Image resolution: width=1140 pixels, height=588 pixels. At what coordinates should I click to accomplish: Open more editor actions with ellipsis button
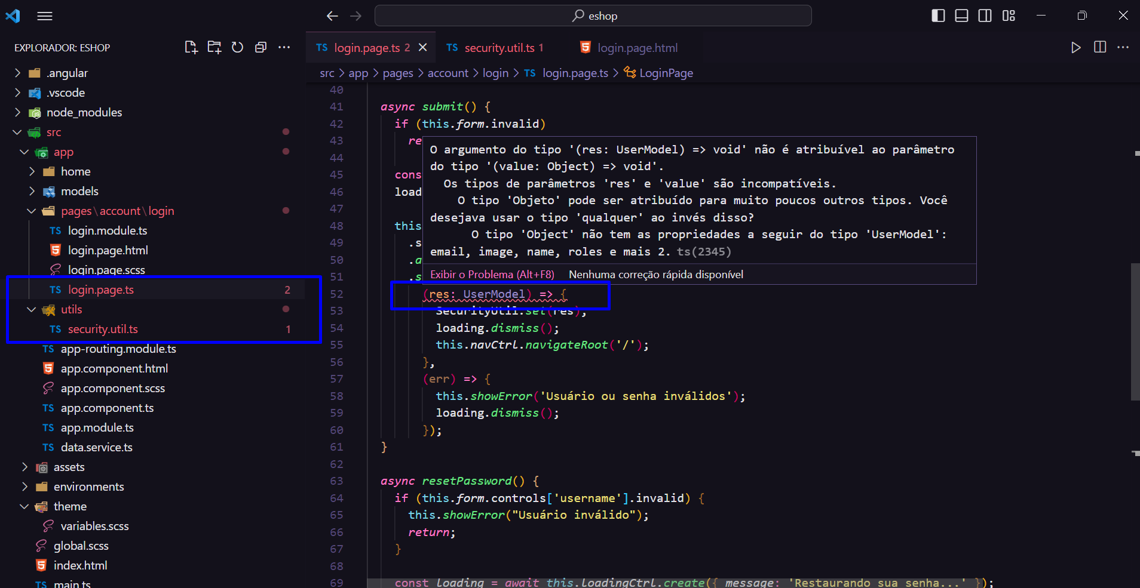point(1124,47)
